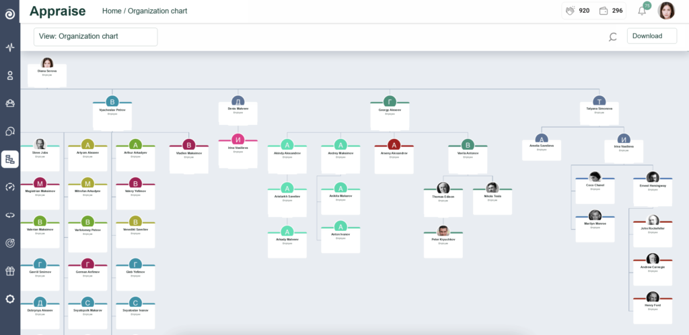Click the Aristarkh Saveliev name
This screenshot has height=335, width=689.
point(287,197)
